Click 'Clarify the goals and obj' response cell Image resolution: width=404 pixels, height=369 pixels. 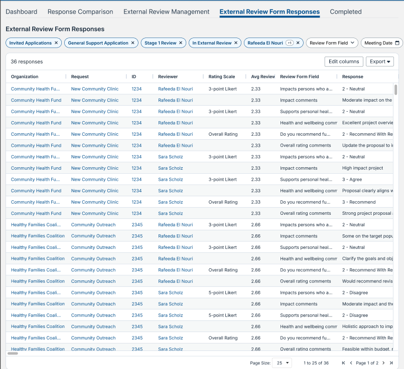(367, 258)
